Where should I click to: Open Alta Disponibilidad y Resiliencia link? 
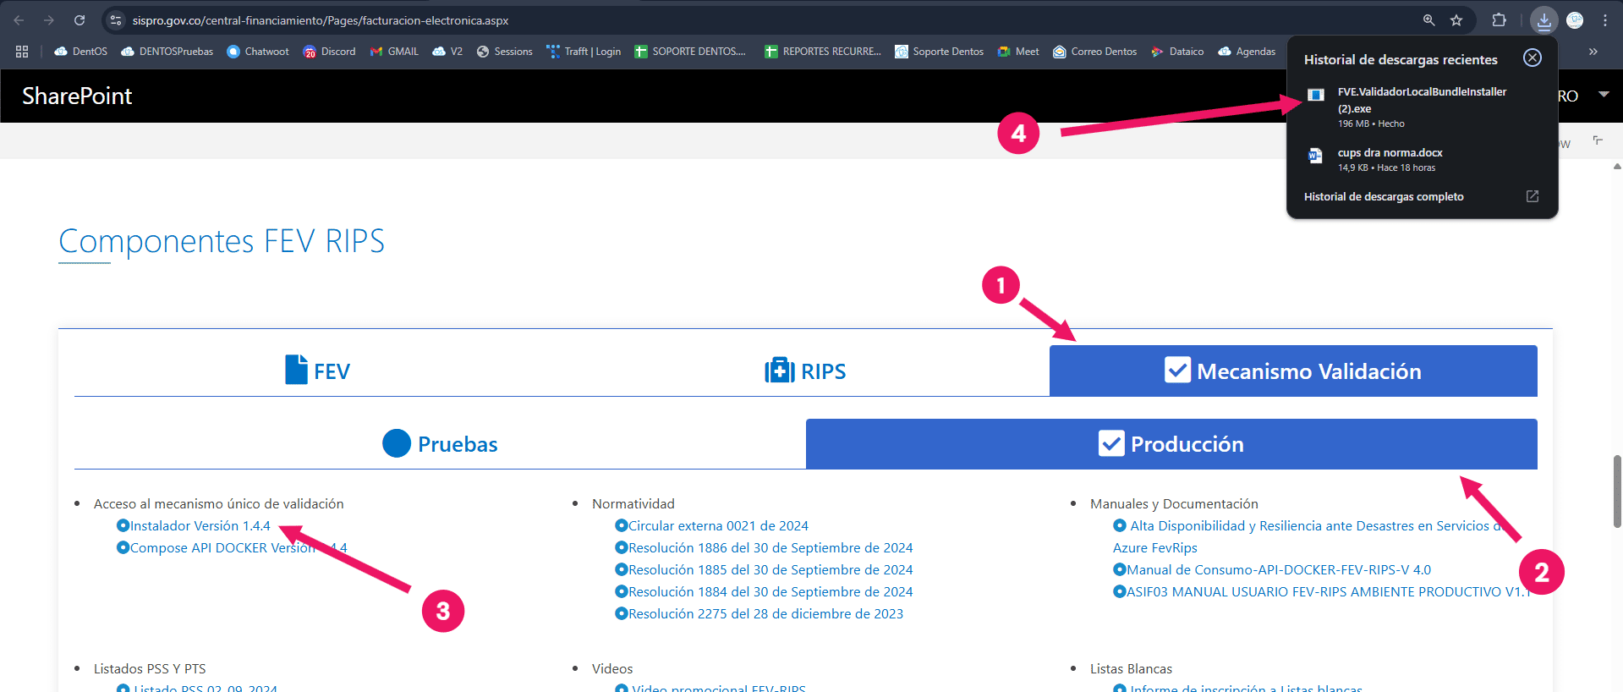[1309, 536]
